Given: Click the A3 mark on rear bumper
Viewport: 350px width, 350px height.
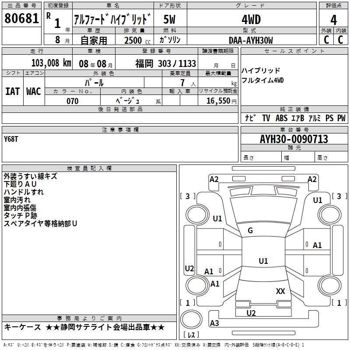Looking at the screenshot, I should tap(214, 323).
